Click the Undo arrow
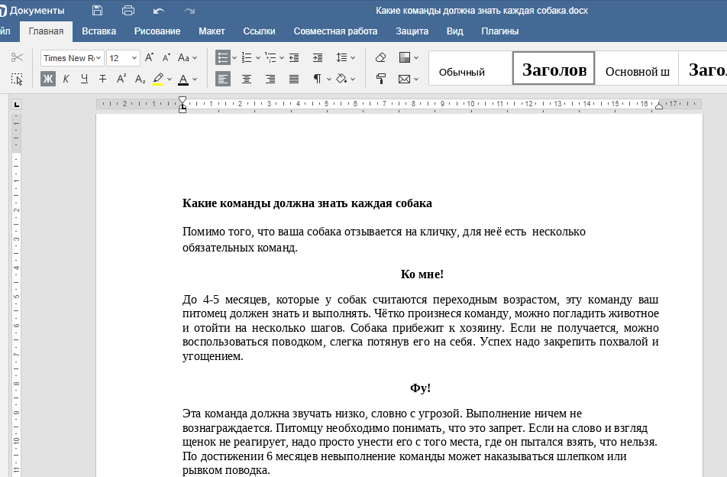The height and width of the screenshot is (477, 727). [x=158, y=10]
